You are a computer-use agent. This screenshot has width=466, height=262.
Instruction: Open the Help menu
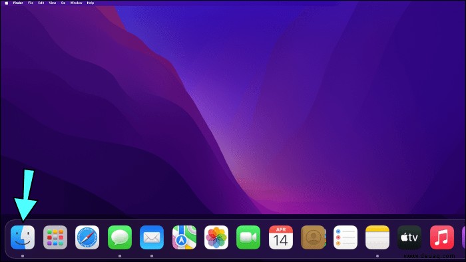91,3
